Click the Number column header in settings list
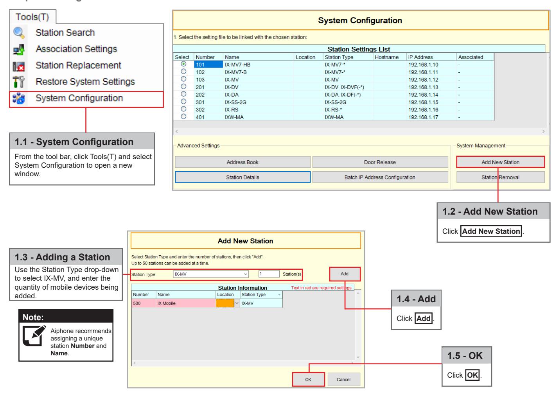 208,57
